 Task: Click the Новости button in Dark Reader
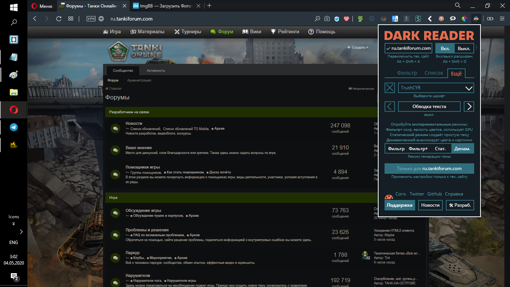tap(430, 205)
